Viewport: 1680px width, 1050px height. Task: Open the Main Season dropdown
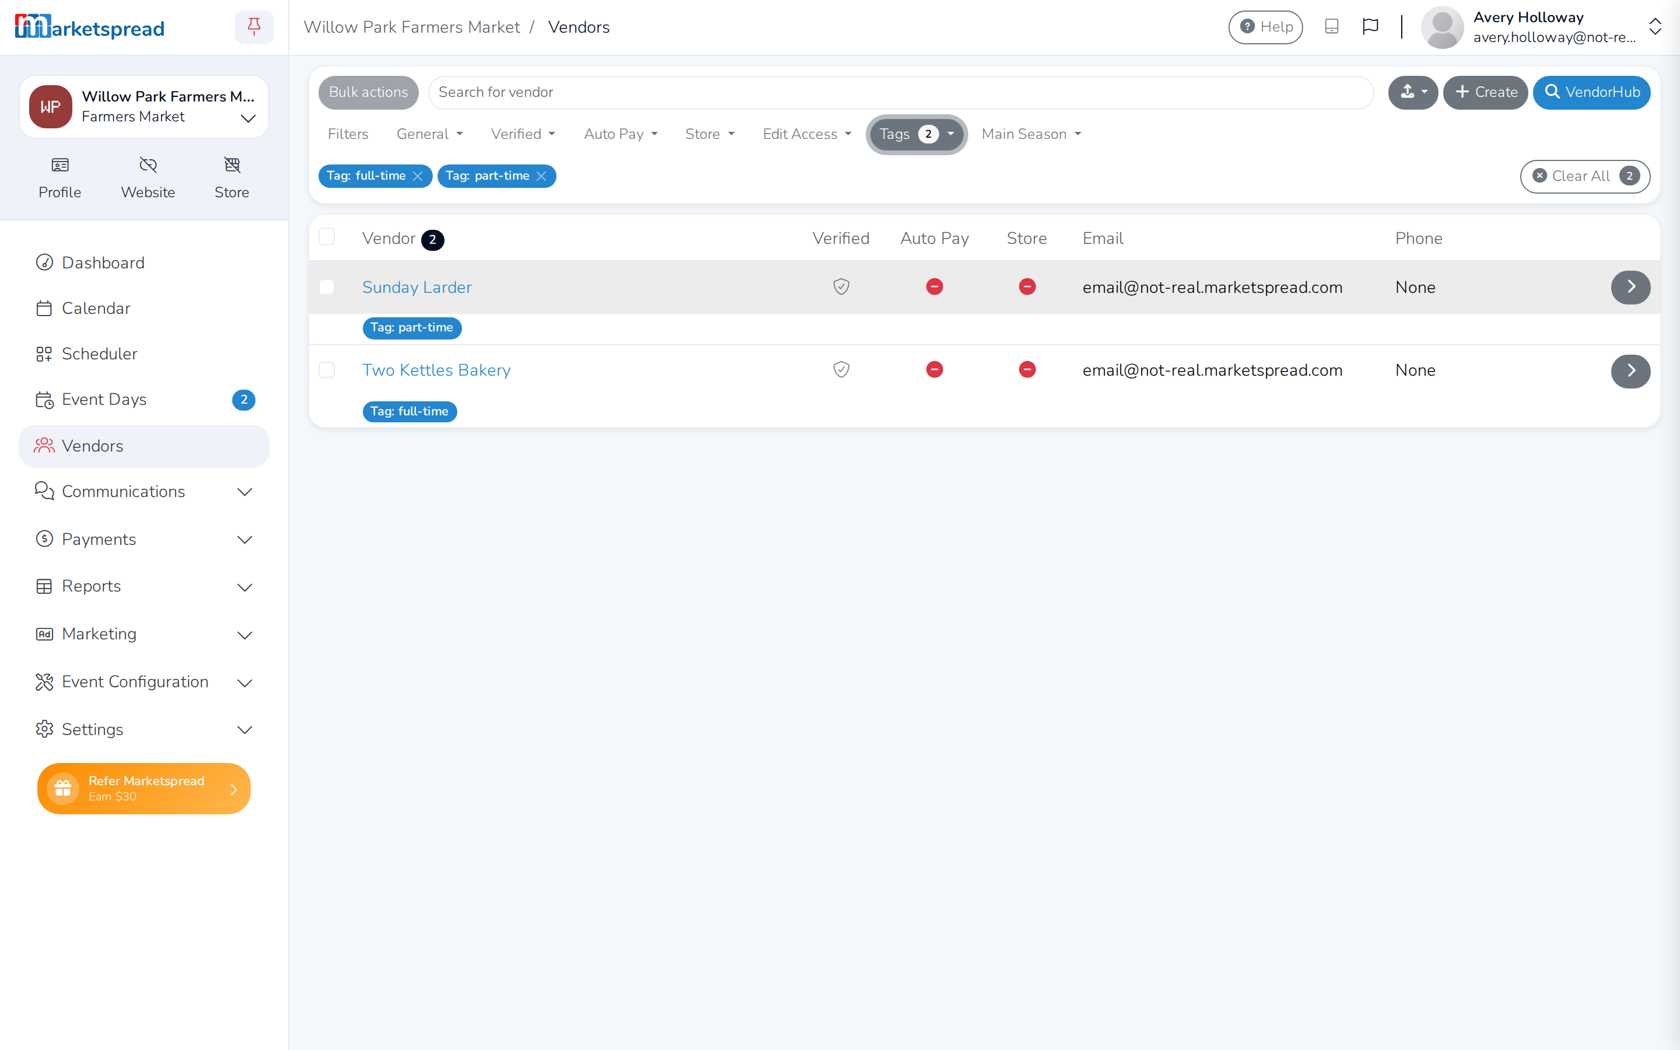[x=1031, y=134]
